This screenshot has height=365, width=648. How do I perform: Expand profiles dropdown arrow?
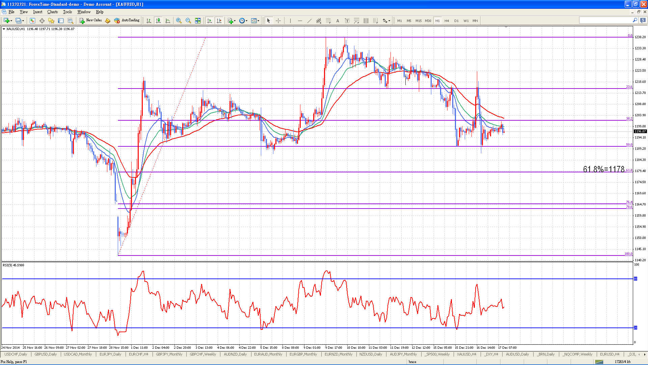[23, 21]
